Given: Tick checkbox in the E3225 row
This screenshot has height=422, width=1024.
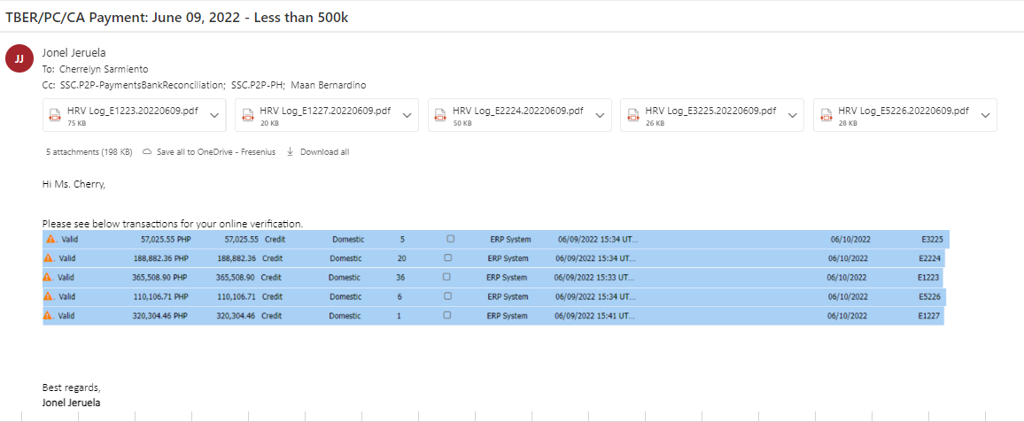Looking at the screenshot, I should tap(451, 239).
